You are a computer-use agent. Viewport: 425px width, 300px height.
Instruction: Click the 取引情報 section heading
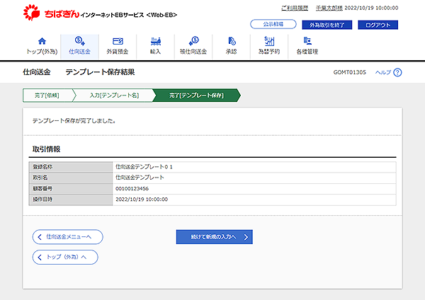coord(46,149)
